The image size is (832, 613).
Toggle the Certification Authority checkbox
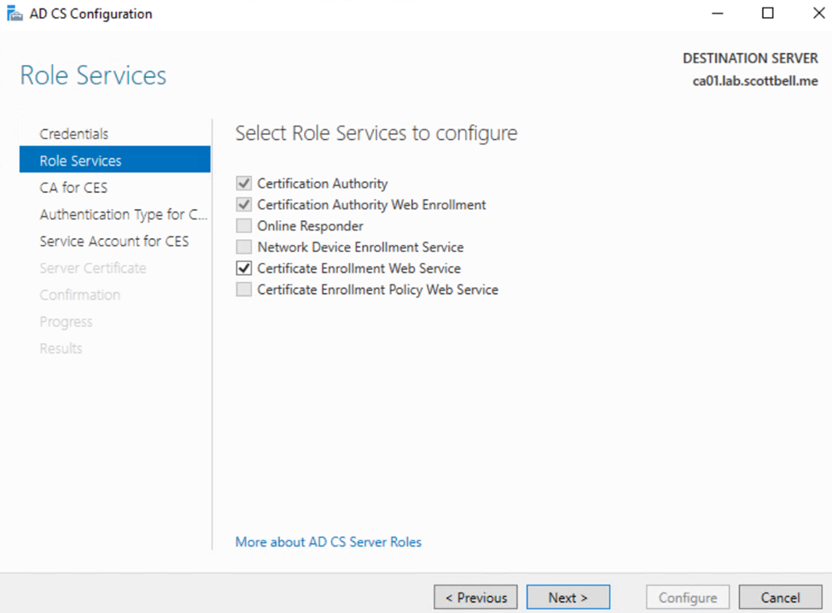click(244, 184)
